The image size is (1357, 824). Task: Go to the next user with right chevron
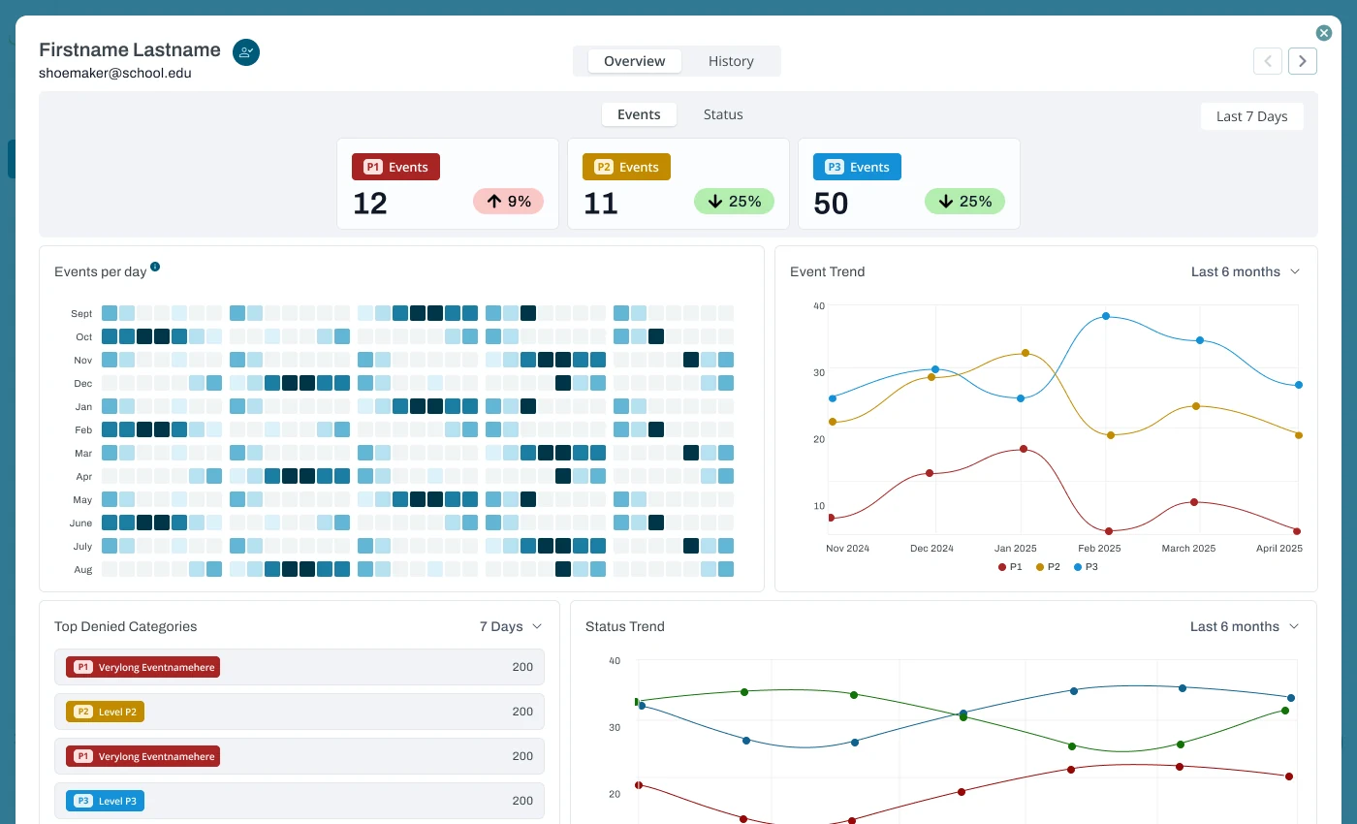1303,61
